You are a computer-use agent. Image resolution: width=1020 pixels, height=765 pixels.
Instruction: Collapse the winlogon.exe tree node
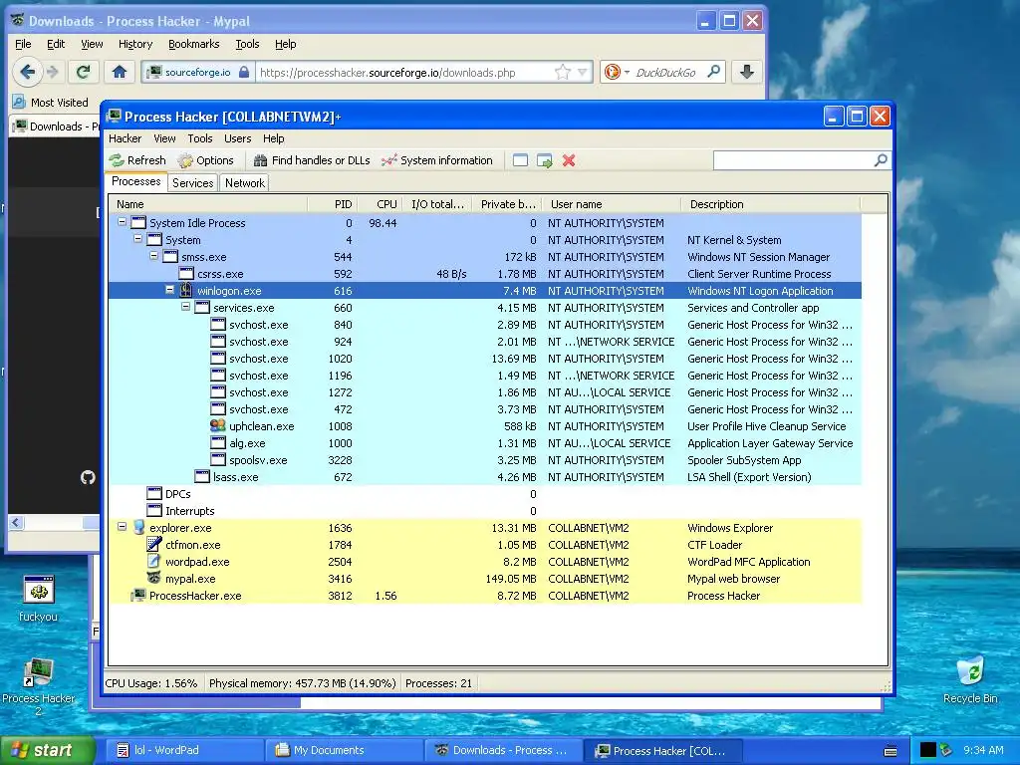click(169, 290)
